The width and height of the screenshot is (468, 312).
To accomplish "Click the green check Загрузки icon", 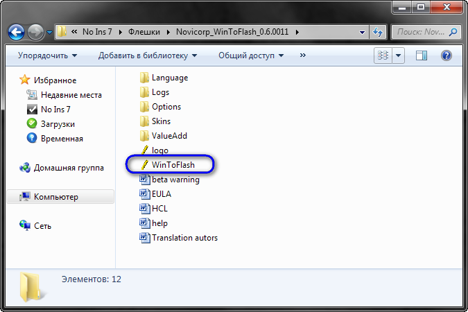I will tap(32, 123).
